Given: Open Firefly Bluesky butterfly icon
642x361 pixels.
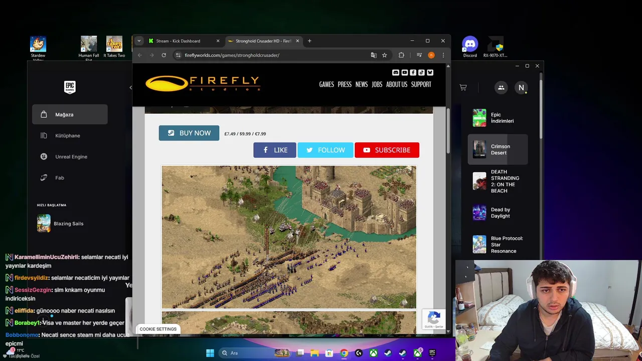Looking at the screenshot, I should point(430,73).
